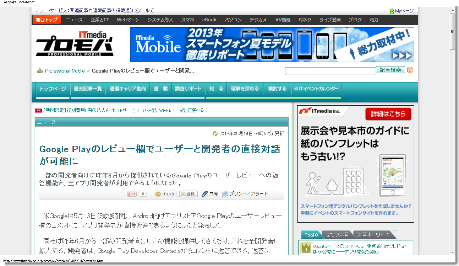This screenshot has width=459, height=266.
Task: Open the 旬ネタ menu item
Action: tap(305, 20)
